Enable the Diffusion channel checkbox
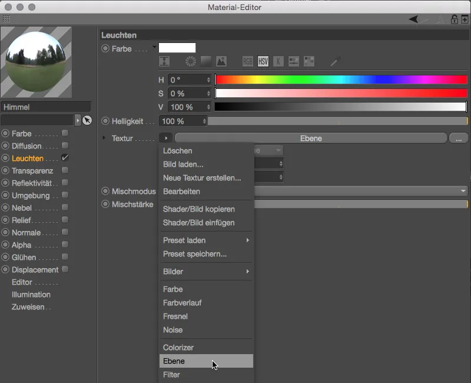Screen dimensions: 471x383 pos(65,146)
